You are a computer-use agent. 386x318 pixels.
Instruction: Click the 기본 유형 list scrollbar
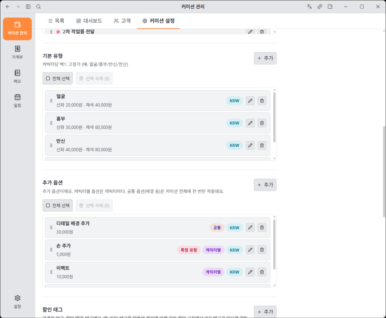[274, 117]
